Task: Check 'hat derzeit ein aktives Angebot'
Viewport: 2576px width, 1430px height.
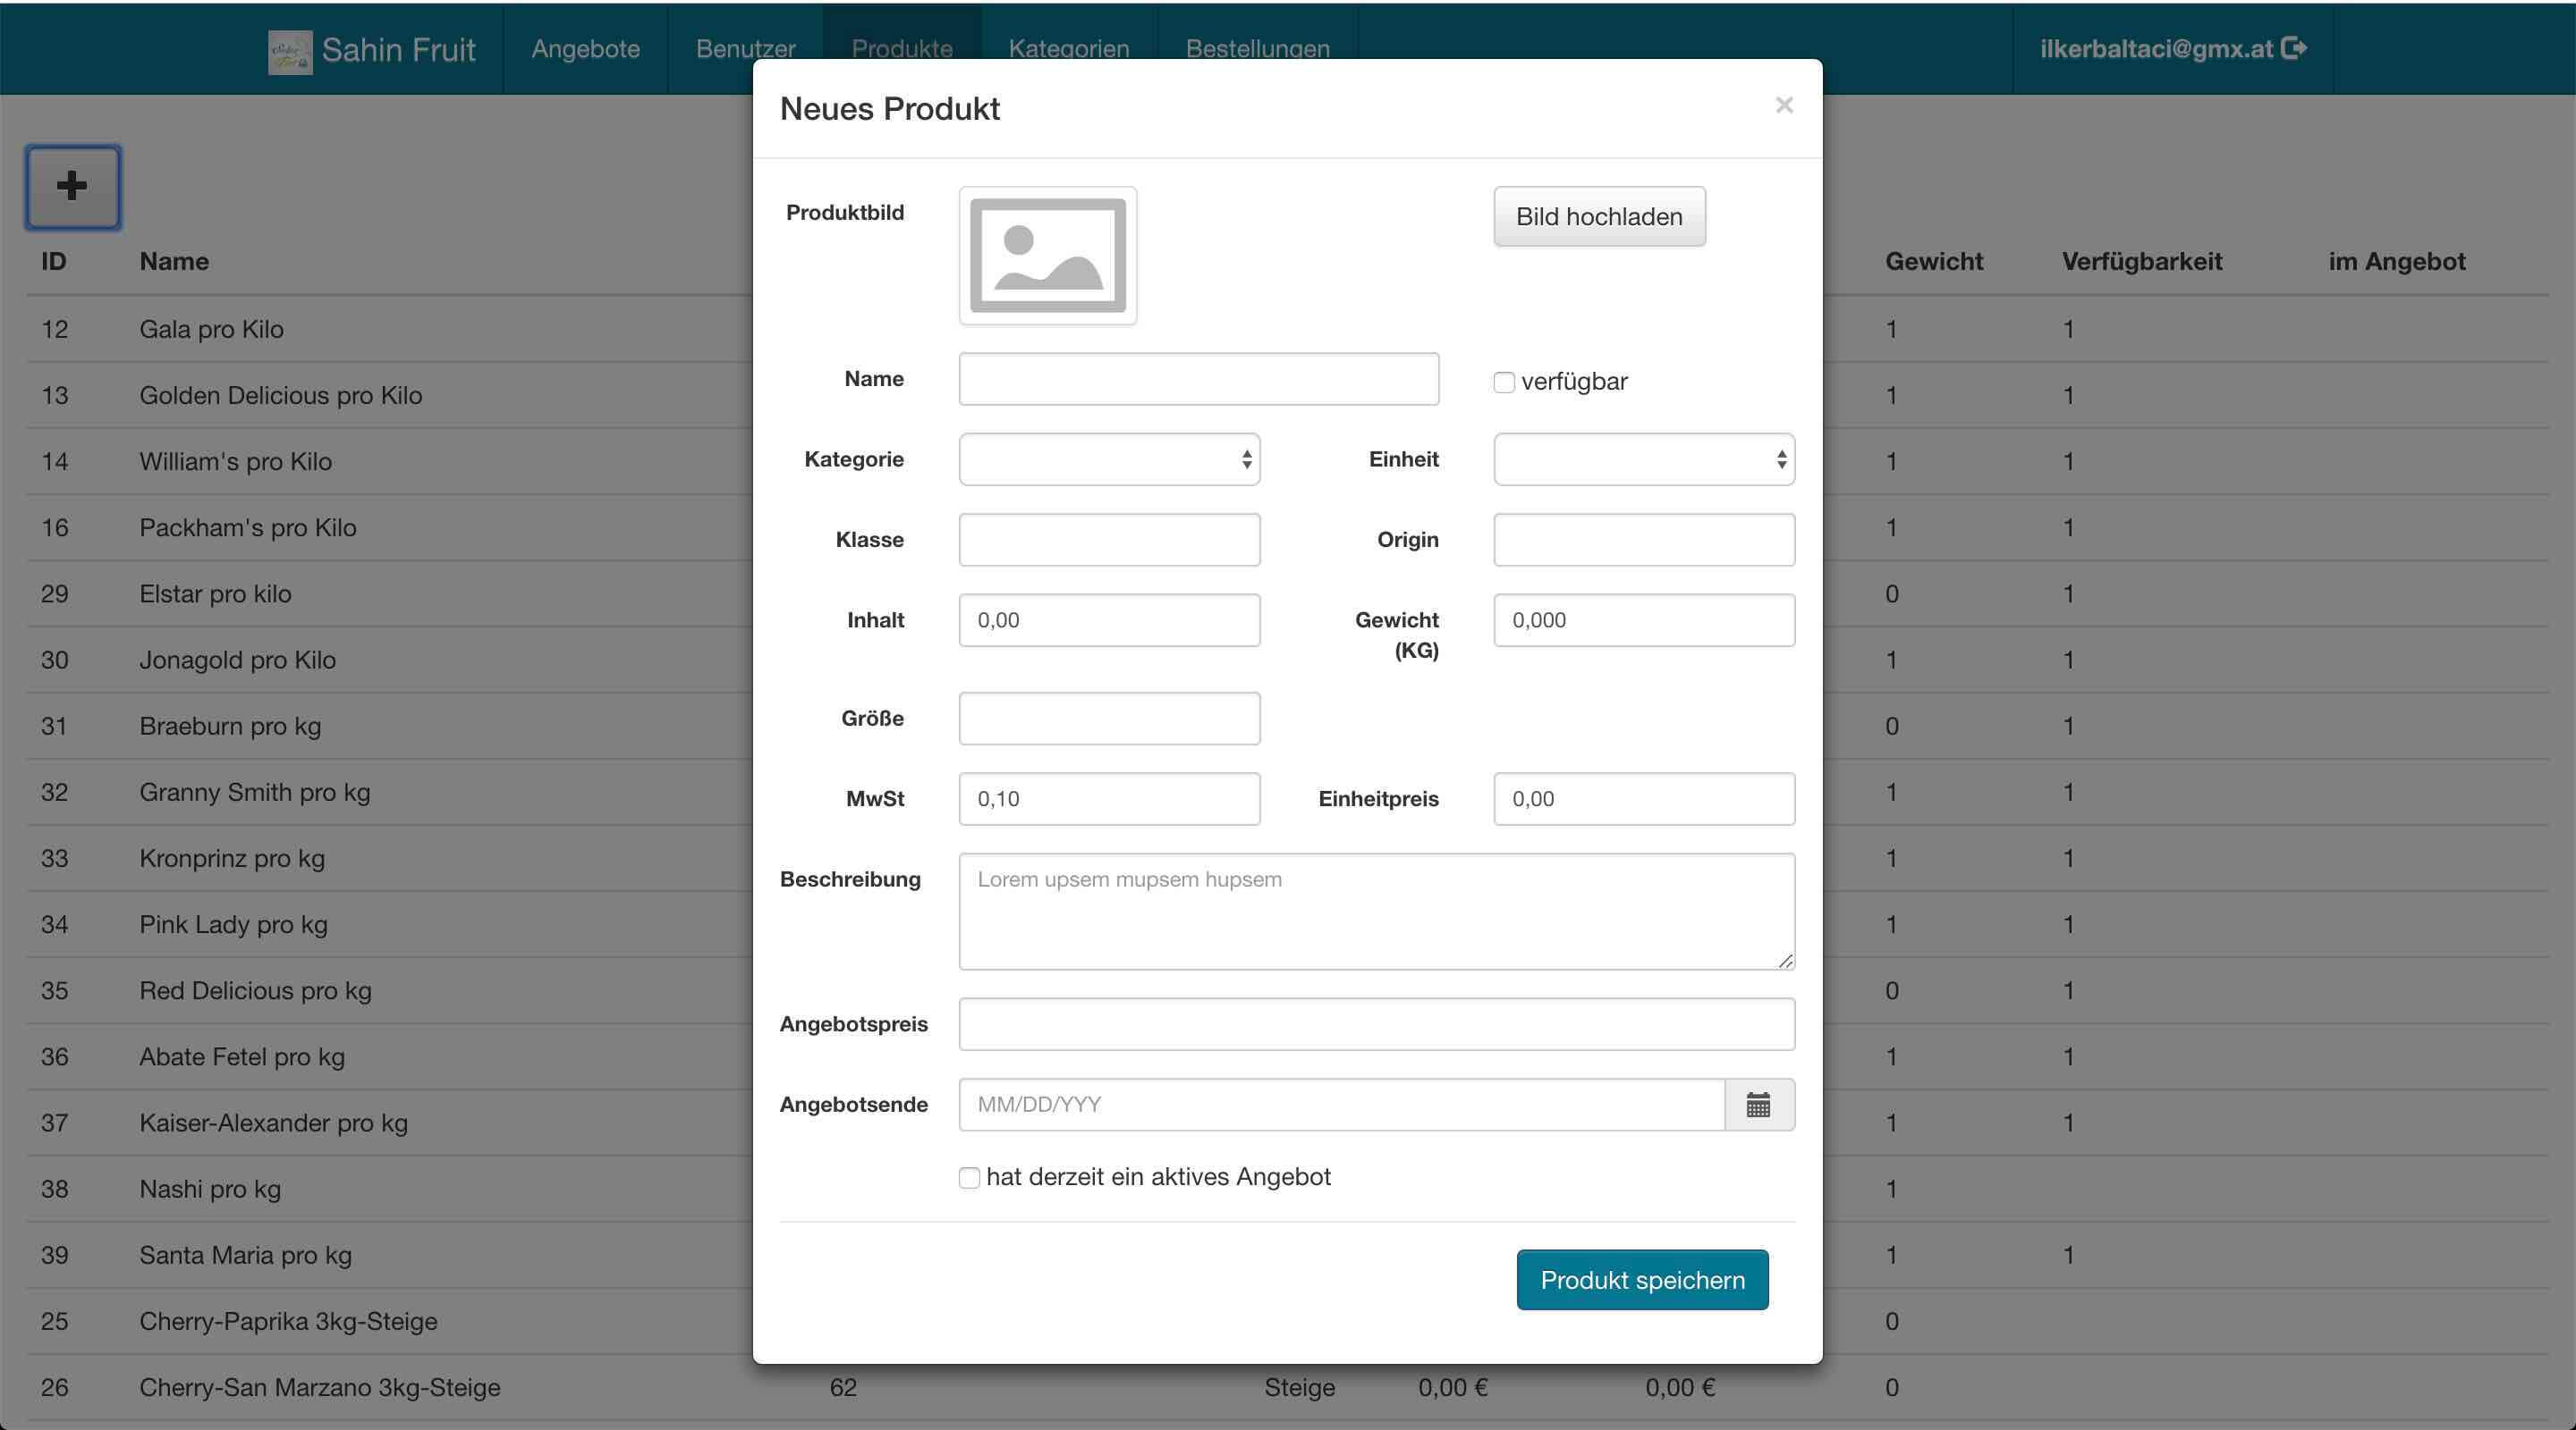Action: pyautogui.click(x=969, y=1178)
